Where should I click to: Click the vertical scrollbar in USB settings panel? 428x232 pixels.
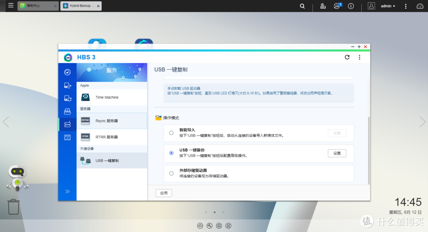tap(369, 150)
